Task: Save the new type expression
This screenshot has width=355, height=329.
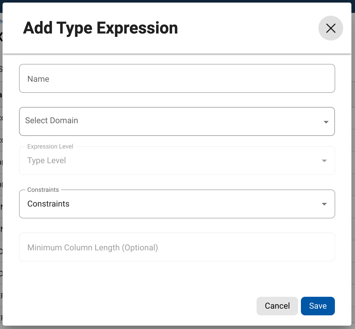Action: [318, 306]
